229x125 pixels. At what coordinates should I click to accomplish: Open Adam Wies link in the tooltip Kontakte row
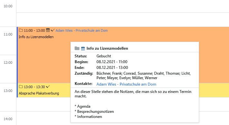126,84
